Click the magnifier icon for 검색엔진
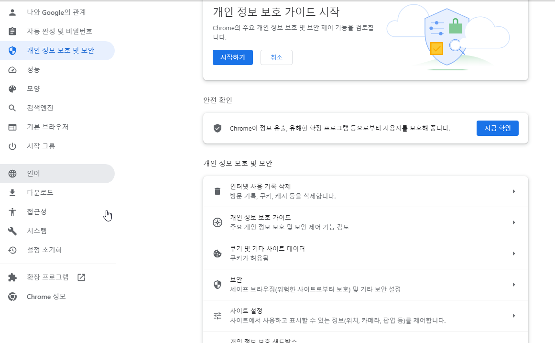Viewport: 555px width, 343px height. click(12, 108)
